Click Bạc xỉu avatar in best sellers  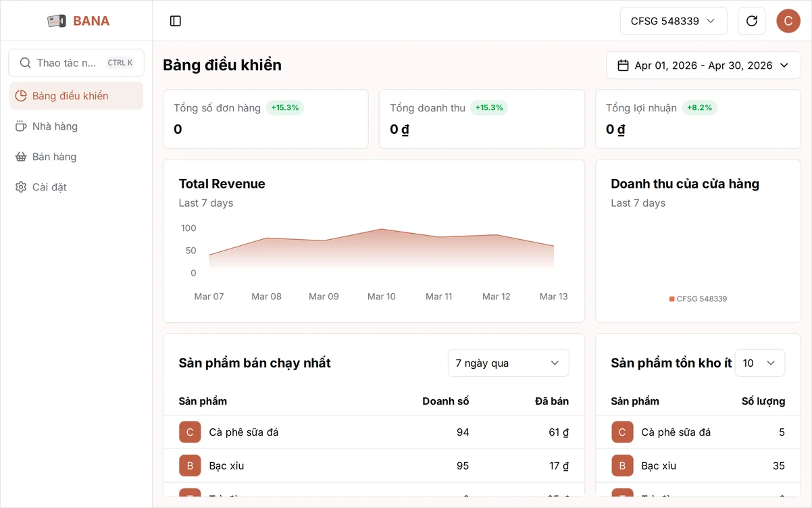pyautogui.click(x=190, y=466)
